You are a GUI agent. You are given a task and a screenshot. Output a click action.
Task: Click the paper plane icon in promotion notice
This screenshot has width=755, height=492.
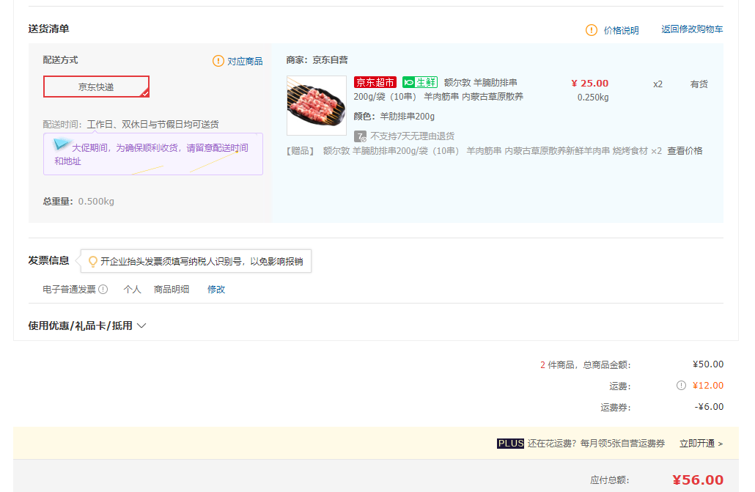62,144
